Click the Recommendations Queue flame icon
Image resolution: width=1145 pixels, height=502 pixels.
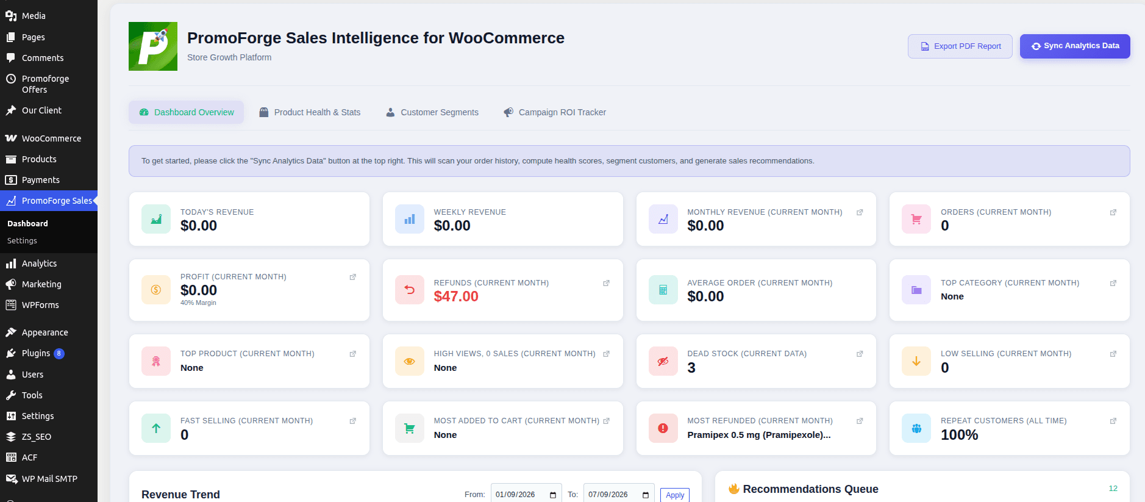[734, 489]
